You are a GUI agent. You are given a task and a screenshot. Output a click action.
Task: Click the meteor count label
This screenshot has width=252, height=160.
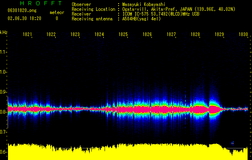(x=57, y=12)
